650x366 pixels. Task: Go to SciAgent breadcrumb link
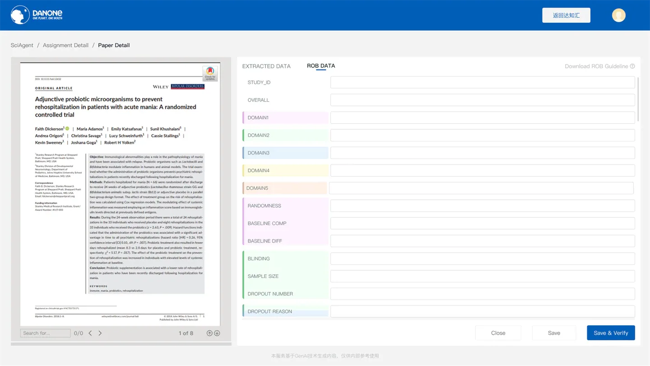pyautogui.click(x=22, y=45)
